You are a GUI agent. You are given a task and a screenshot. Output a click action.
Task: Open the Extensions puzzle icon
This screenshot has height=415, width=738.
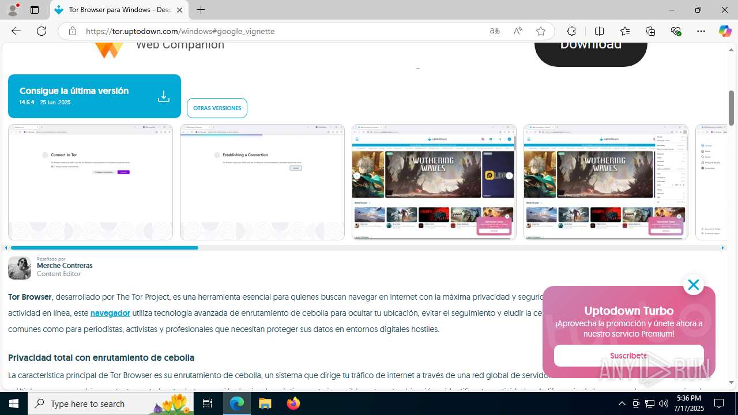[x=571, y=31]
